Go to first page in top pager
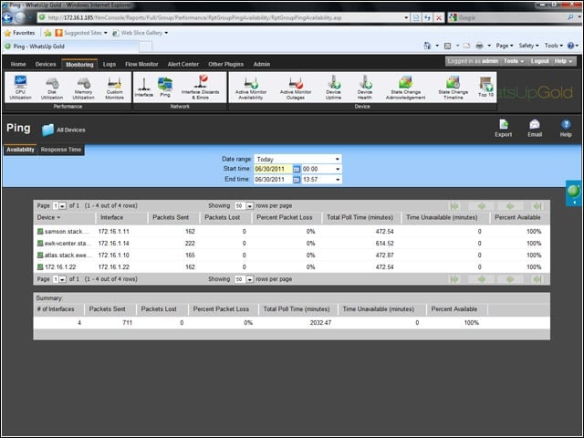584x438 pixels. [454, 206]
